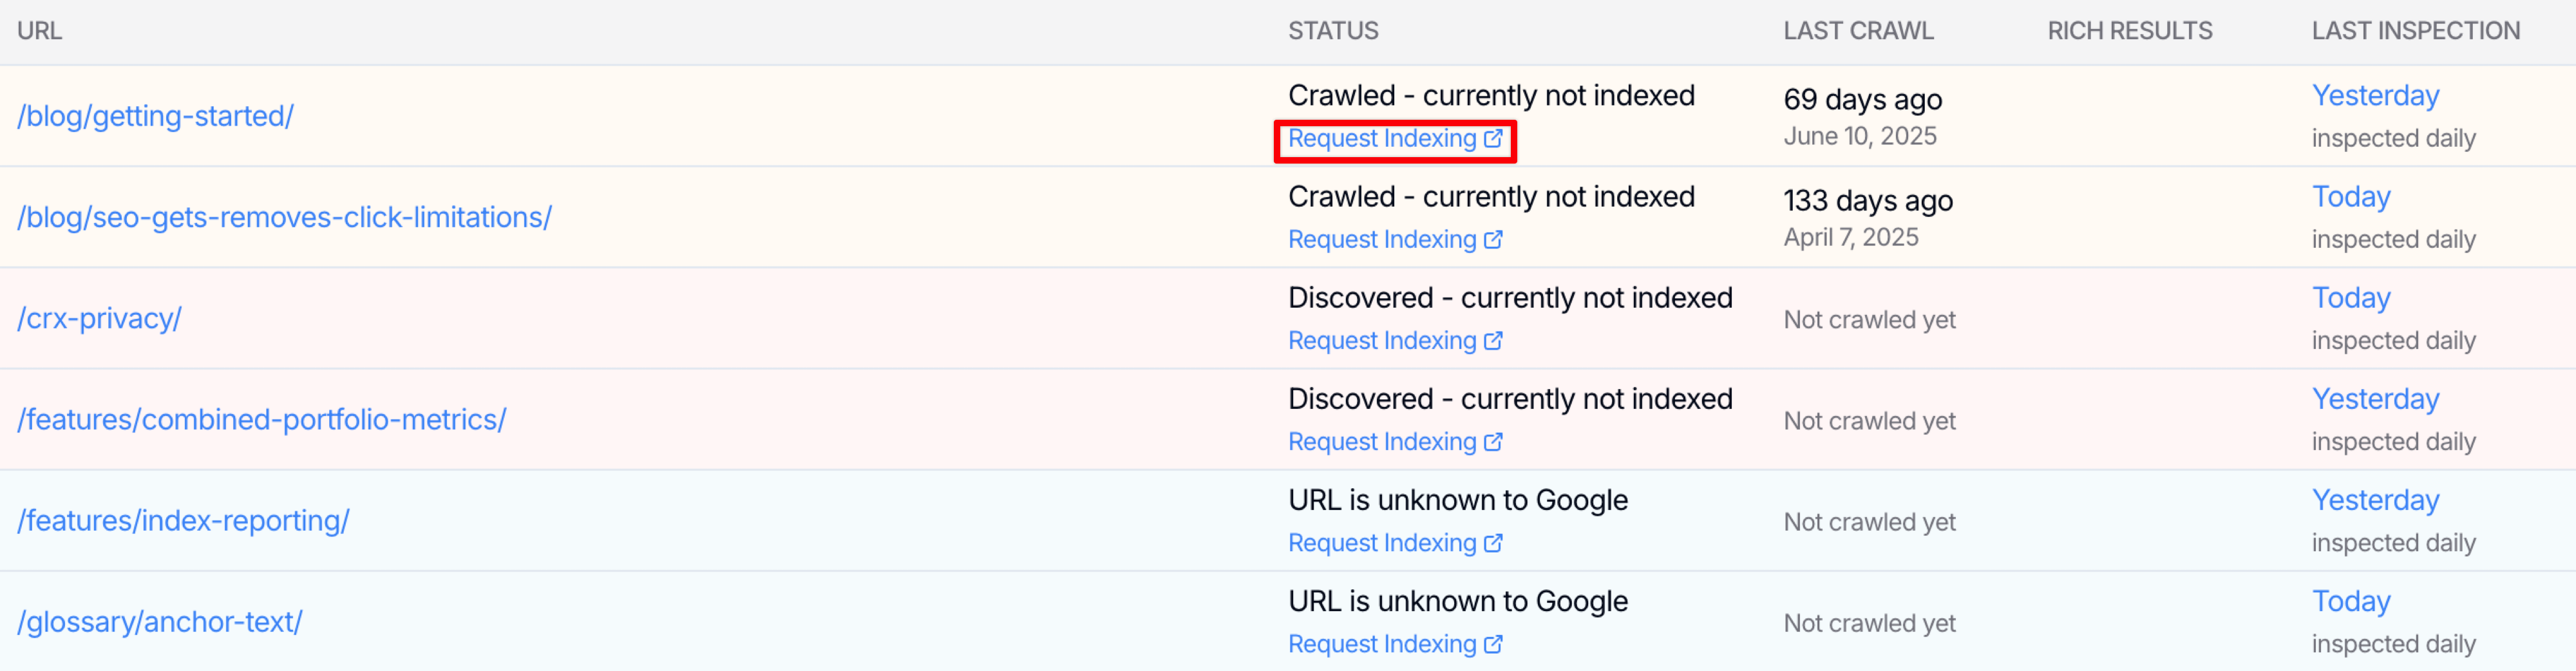
Task: Click external-link icon in index-reporting row
Action: pos(1493,543)
